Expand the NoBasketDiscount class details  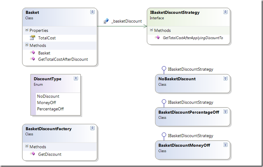[x=225, y=79]
